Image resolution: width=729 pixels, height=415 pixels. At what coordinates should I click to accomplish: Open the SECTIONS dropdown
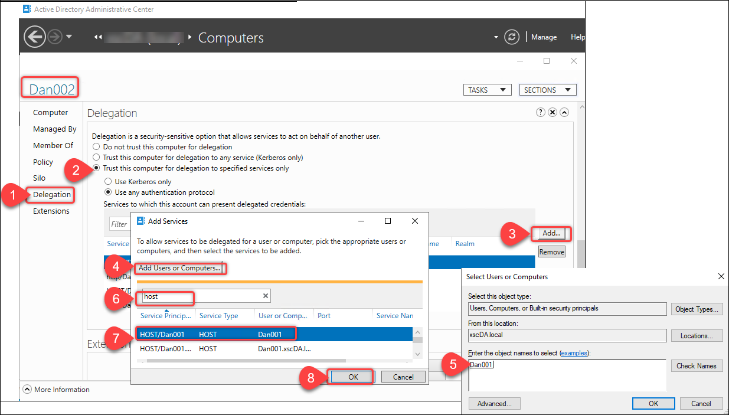(547, 89)
